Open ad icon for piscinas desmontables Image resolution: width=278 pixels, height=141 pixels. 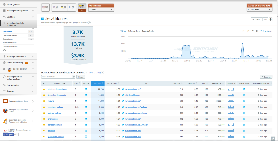(44, 89)
